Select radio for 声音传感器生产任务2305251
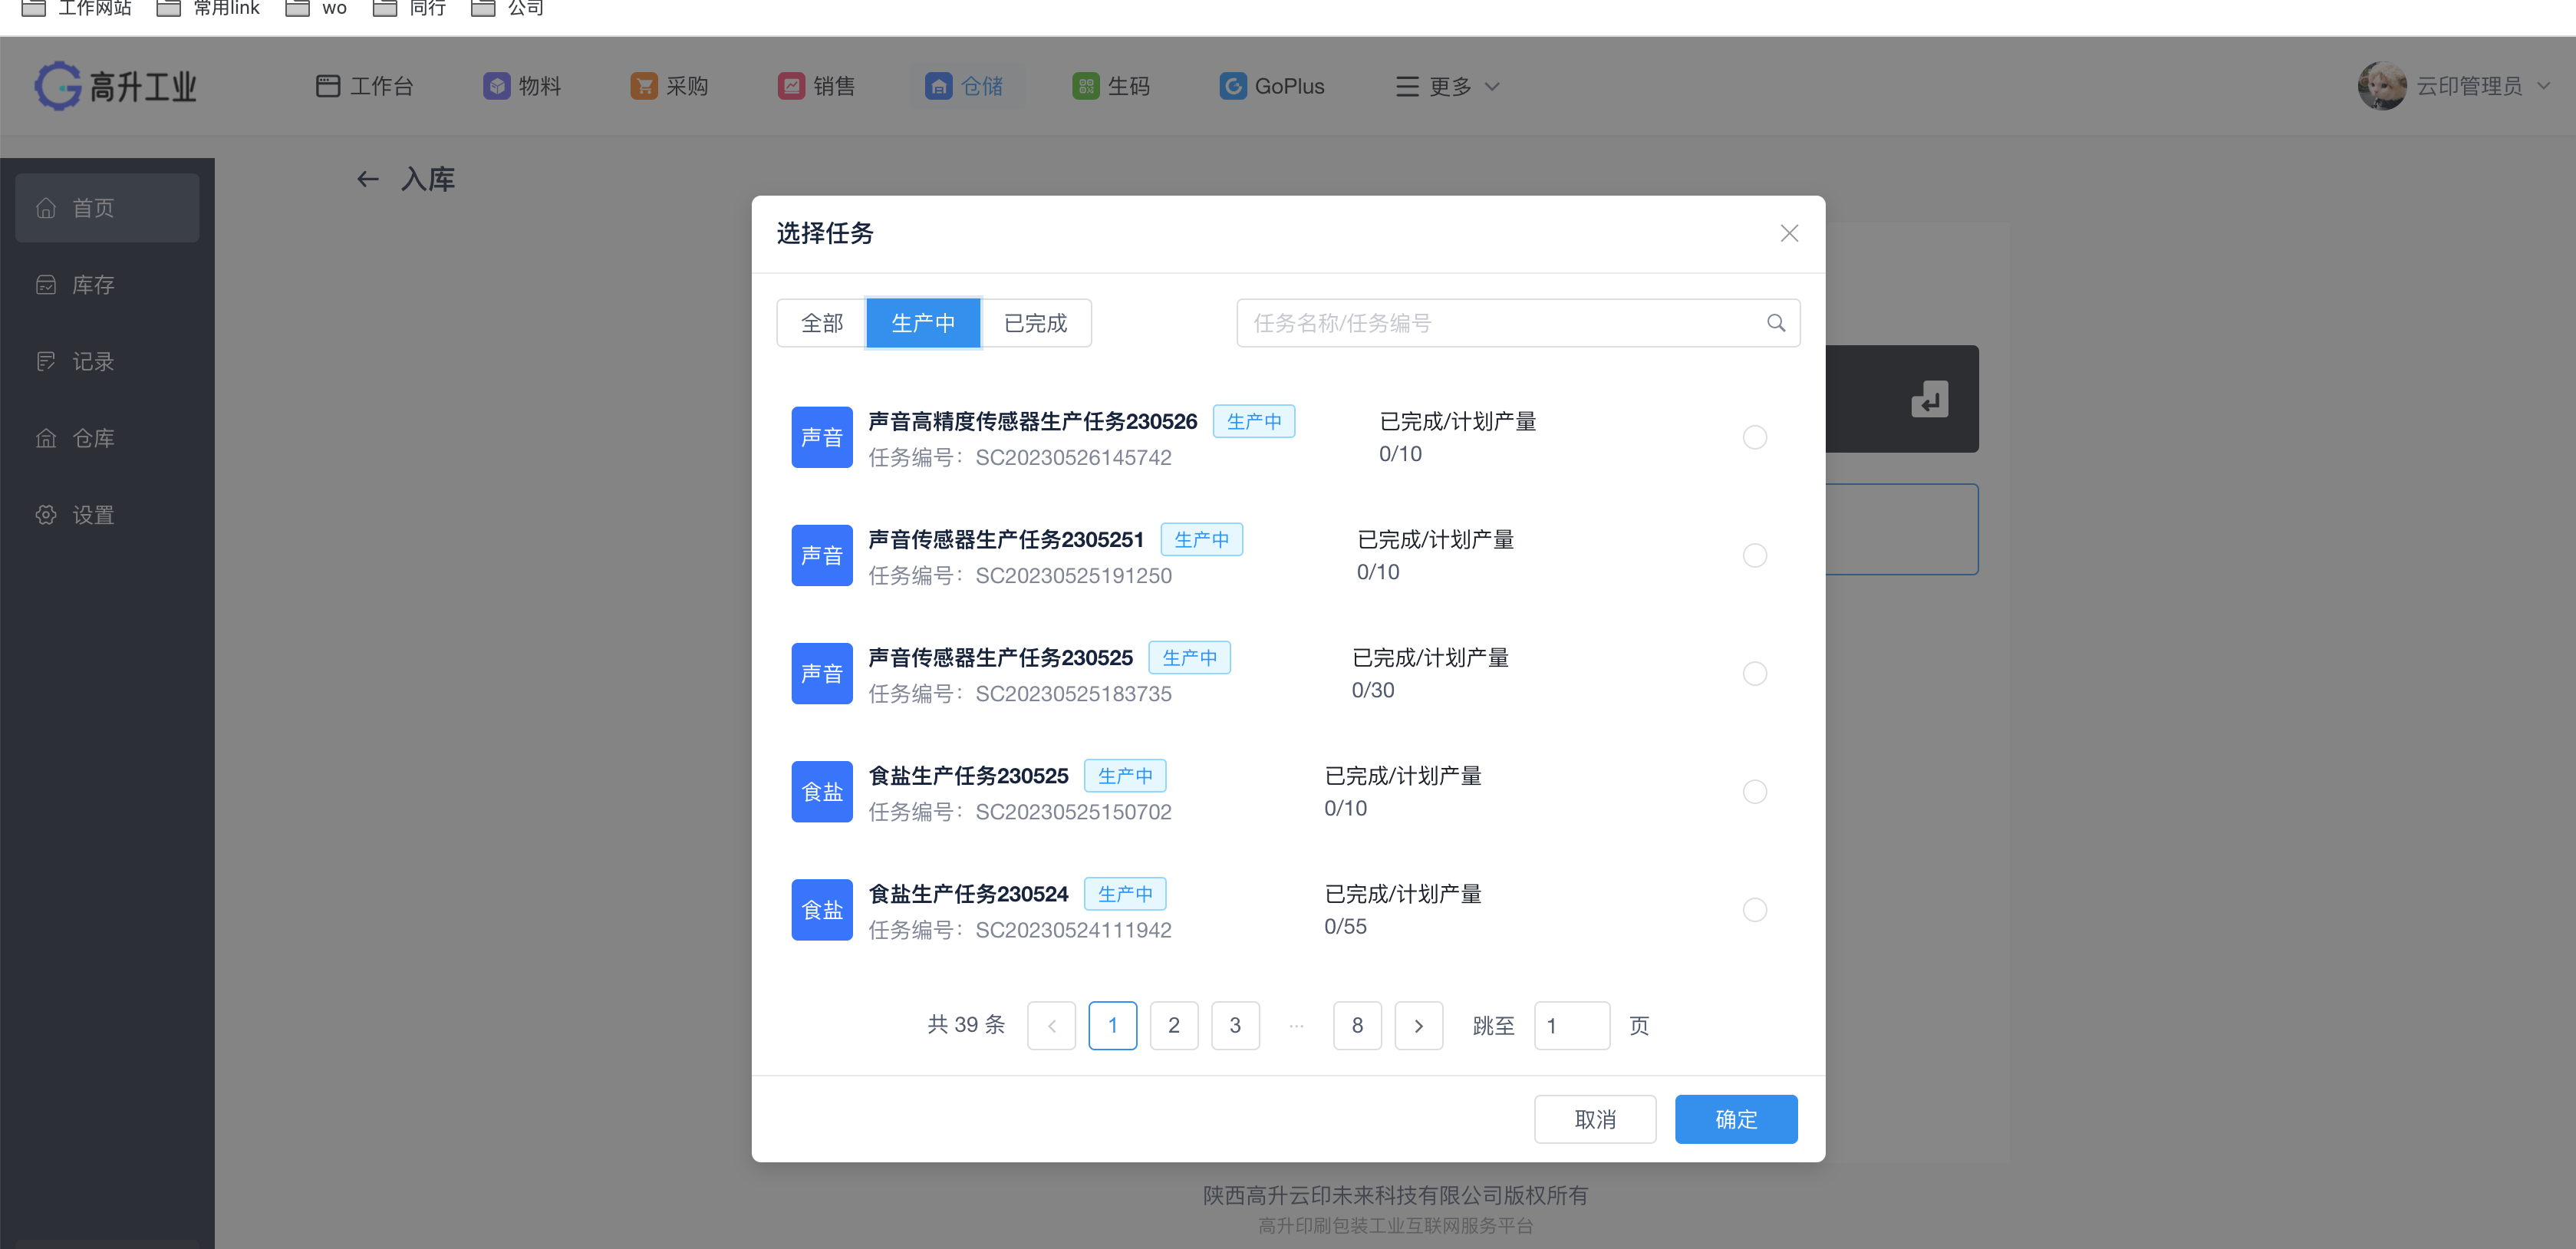The height and width of the screenshot is (1249, 2576). click(1754, 555)
